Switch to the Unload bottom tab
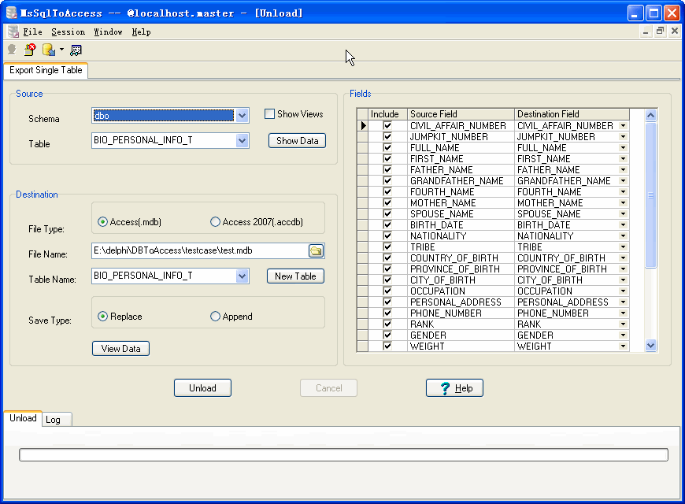 [x=23, y=418]
